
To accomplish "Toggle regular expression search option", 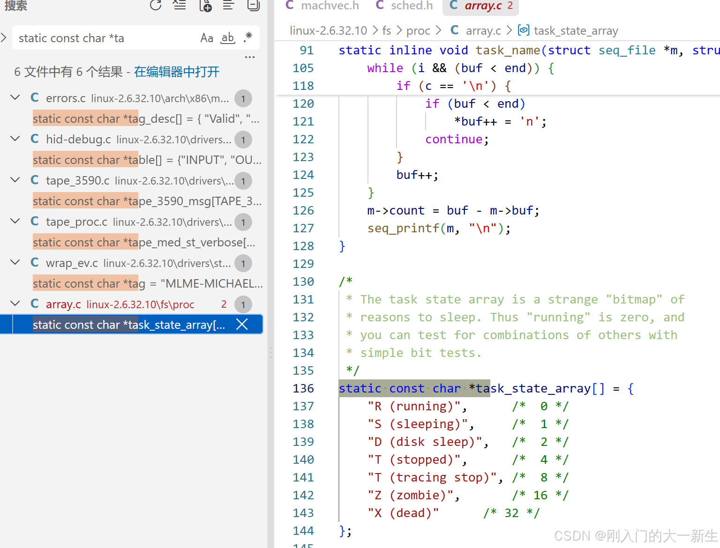I will pos(248,37).
